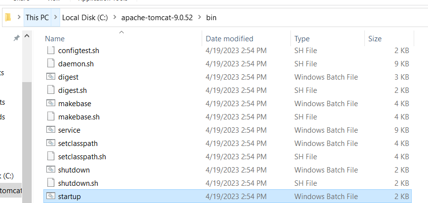Click the shutdown.sh file icon

[51, 182]
